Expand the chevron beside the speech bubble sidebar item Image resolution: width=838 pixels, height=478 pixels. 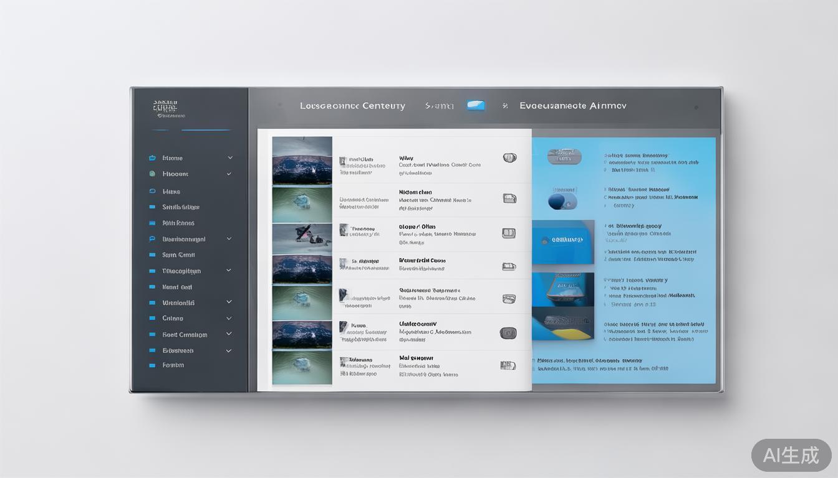229,239
